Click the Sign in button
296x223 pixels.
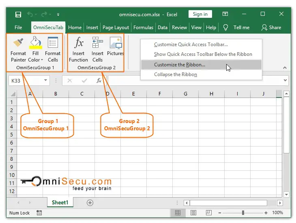[x=200, y=14]
